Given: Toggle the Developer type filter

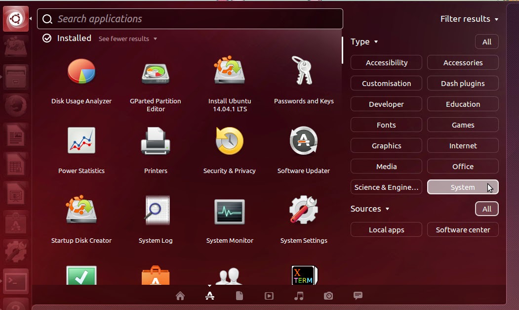Looking at the screenshot, I should (386, 104).
